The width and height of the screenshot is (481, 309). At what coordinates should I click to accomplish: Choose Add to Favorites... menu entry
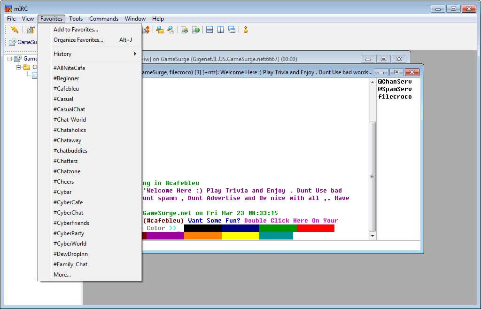click(76, 30)
